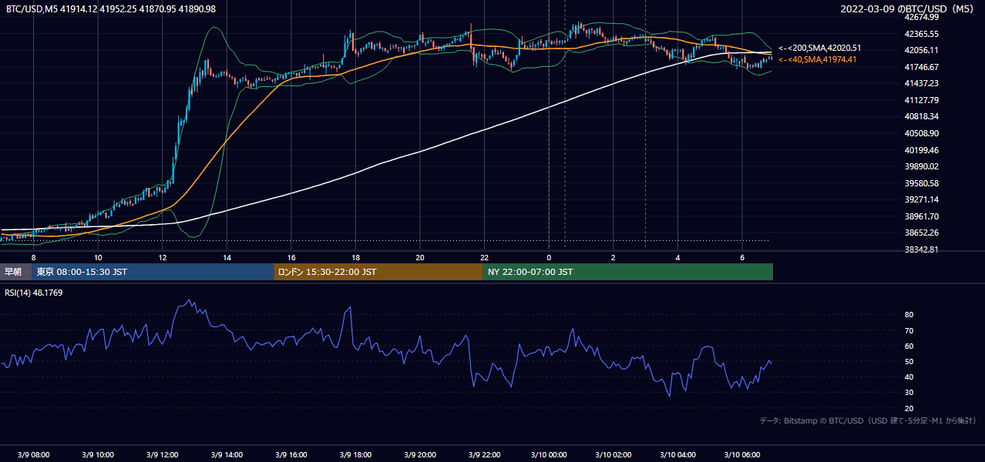
Task: Click hour label 2 under price chart
Action: 613,257
